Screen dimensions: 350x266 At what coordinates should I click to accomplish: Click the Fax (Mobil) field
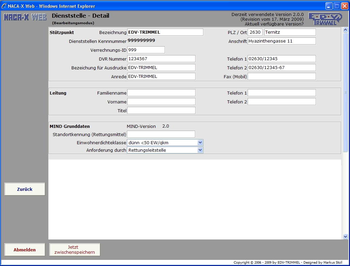click(282, 76)
